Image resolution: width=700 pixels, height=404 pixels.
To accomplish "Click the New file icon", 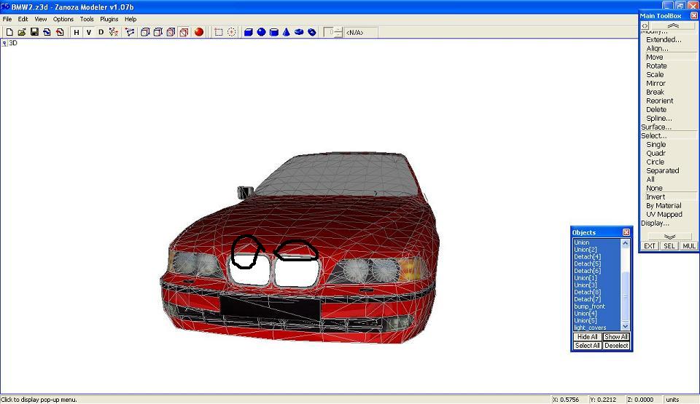I will [x=9, y=32].
